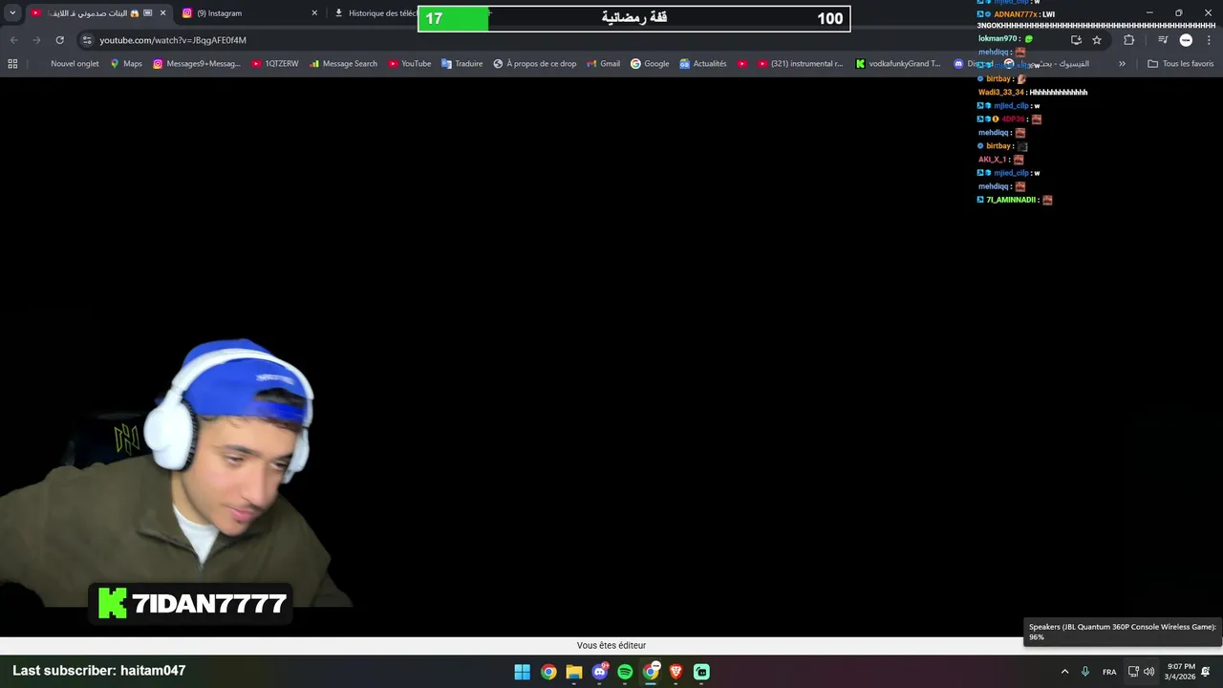
Task: Click the microphone tray icon
Action: 1084,672
